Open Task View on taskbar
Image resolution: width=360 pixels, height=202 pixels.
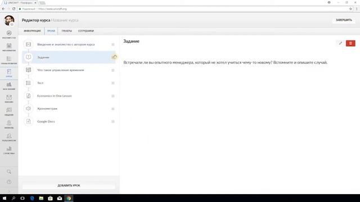(x=22, y=198)
